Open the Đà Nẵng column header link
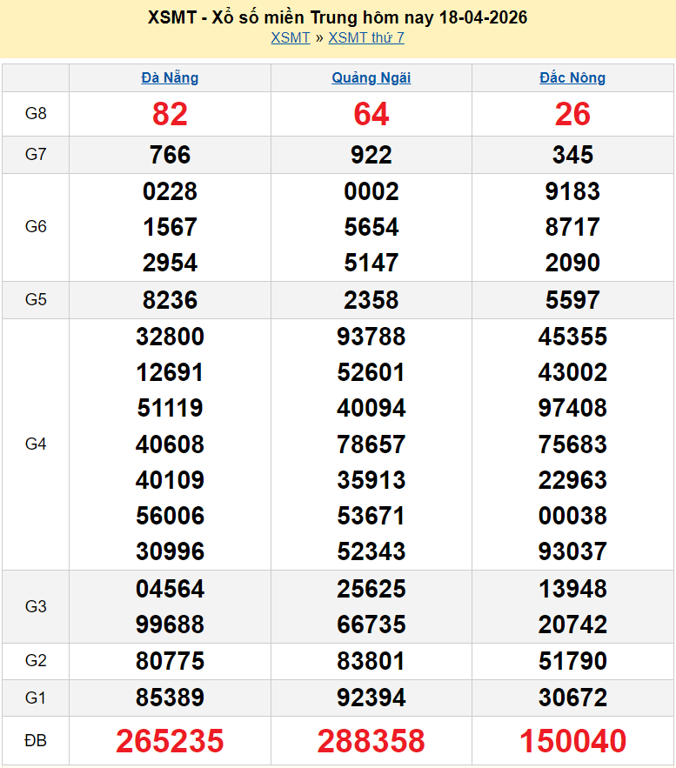The image size is (676, 768). coord(170,77)
